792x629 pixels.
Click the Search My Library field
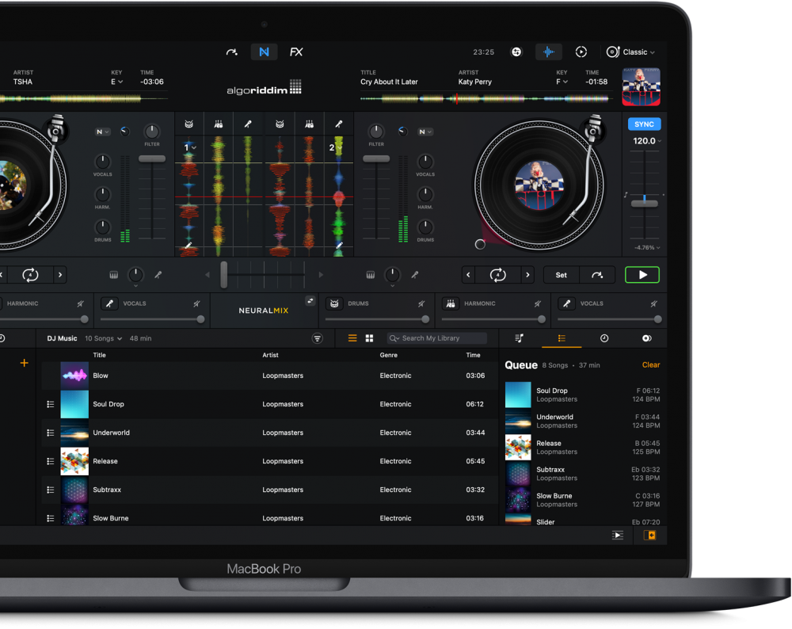[x=436, y=338]
